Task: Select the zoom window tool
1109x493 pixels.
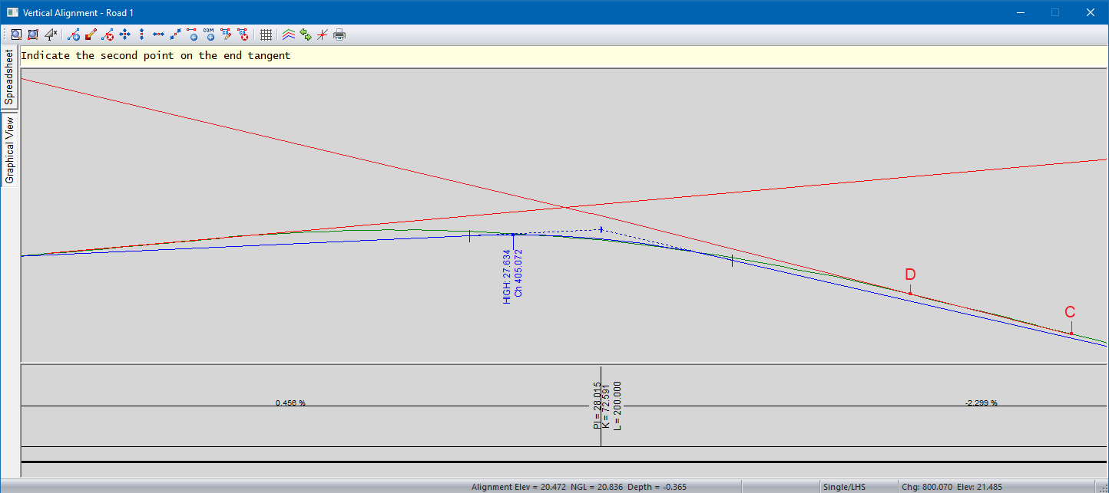Action: click(33, 35)
